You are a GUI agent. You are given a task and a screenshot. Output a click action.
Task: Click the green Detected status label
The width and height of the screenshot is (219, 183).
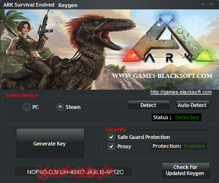[187, 117]
